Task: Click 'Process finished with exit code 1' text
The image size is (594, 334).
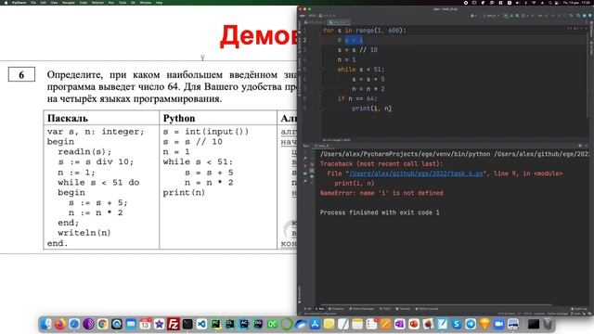Action: tap(380, 212)
